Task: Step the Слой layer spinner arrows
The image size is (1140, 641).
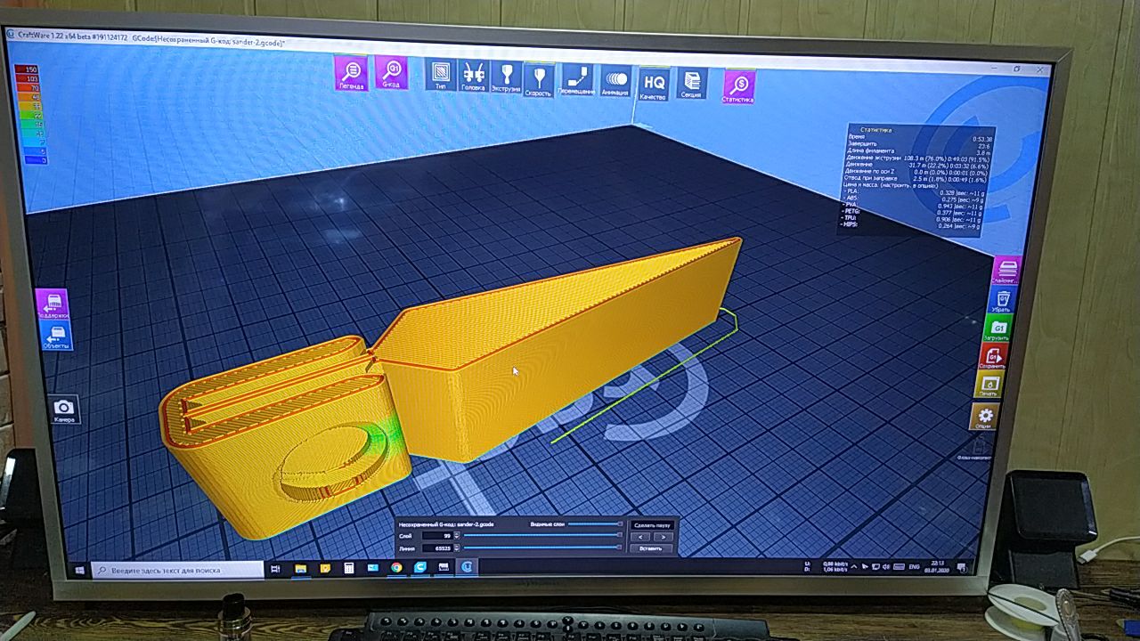Action: click(457, 536)
